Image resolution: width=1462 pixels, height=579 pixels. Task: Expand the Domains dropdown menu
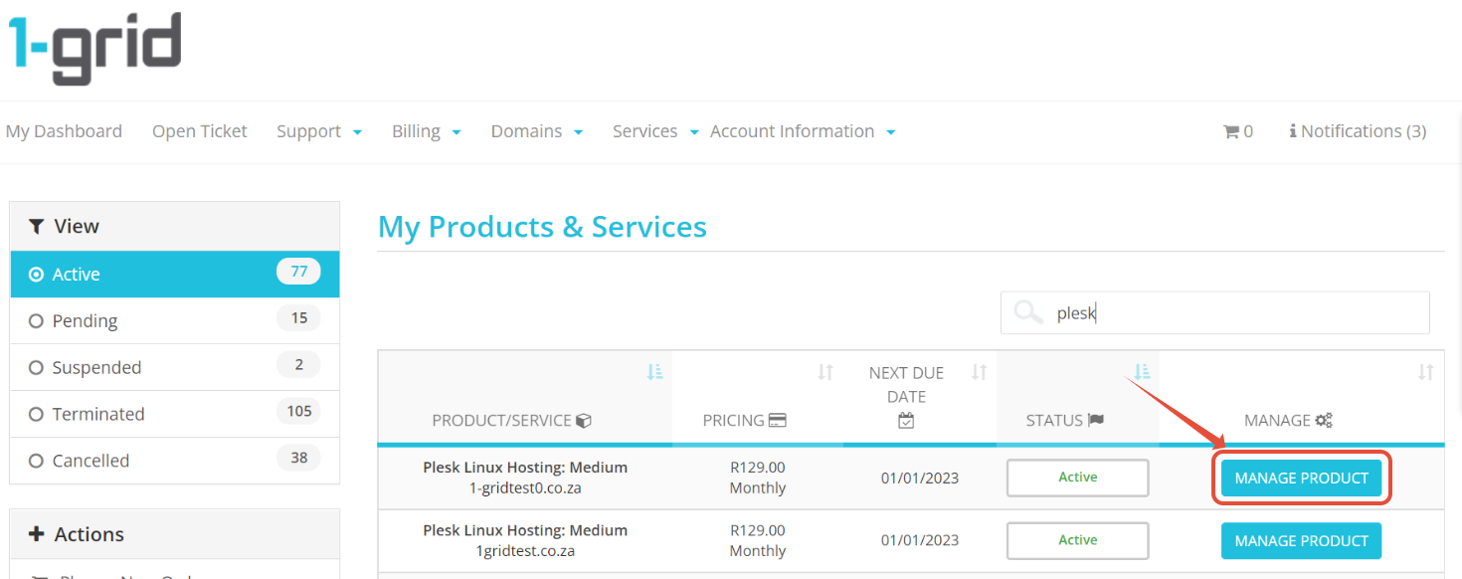coord(537,131)
